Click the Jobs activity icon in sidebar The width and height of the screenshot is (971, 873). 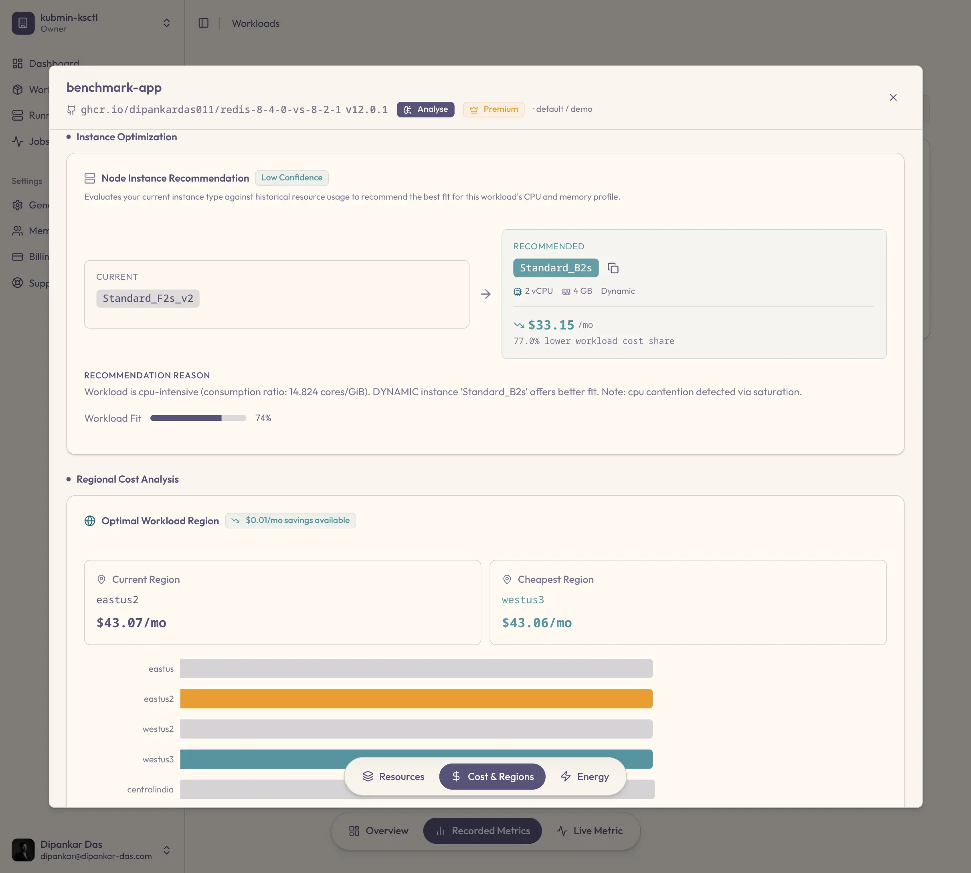(x=18, y=141)
